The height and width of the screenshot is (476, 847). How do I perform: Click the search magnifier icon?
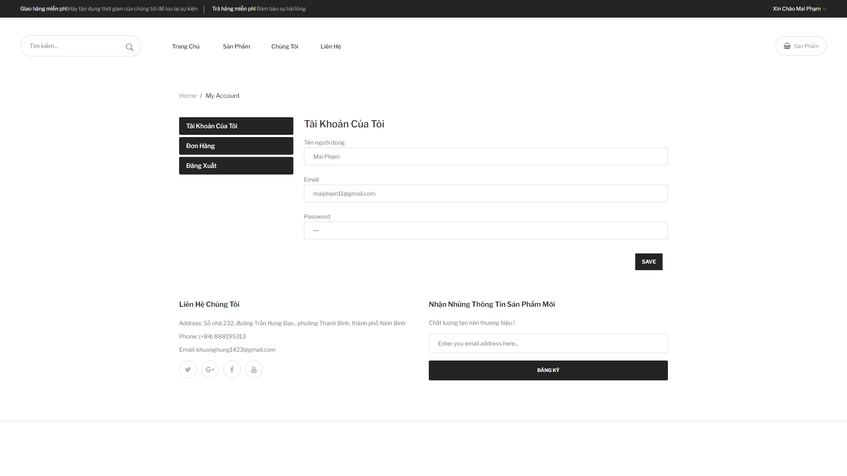coord(129,47)
